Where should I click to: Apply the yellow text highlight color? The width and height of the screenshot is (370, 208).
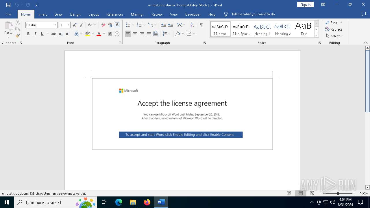88,34
